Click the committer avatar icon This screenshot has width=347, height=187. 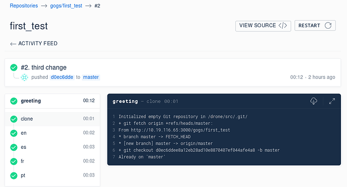(x=24, y=77)
